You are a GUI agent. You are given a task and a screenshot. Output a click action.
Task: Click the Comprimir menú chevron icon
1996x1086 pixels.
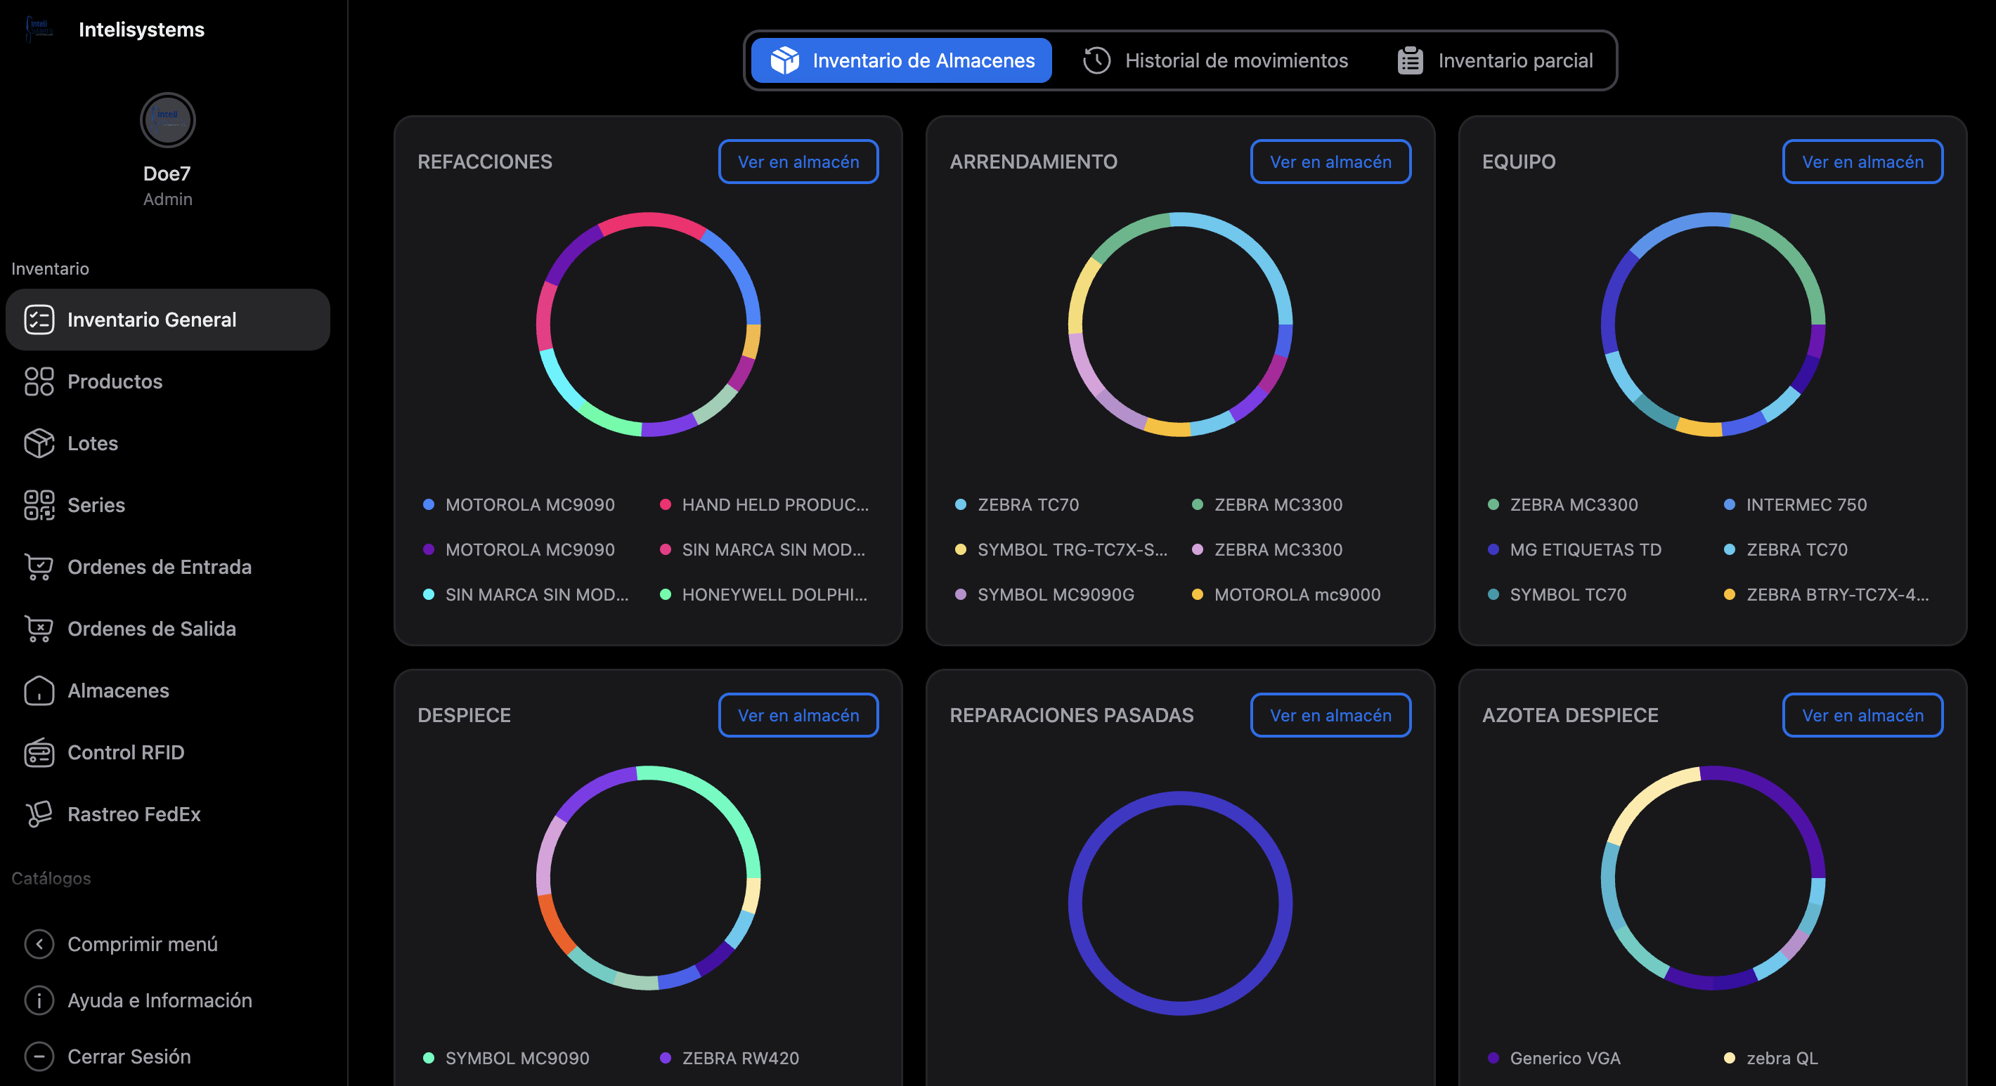39,944
